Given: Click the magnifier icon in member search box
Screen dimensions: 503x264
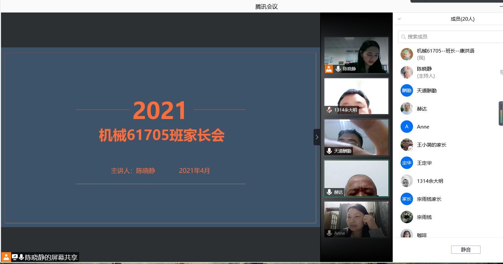Looking at the screenshot, I should [x=404, y=37].
